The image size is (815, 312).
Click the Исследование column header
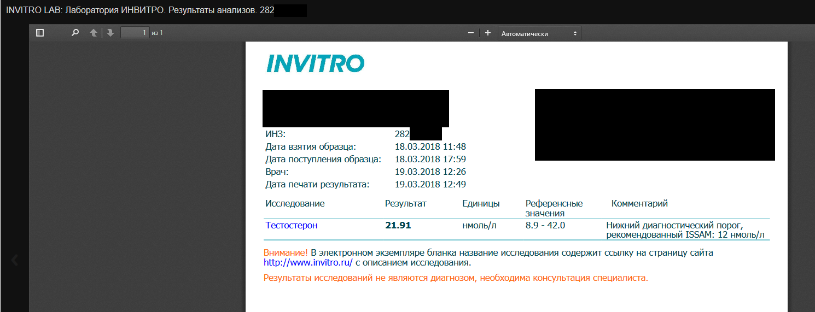(x=295, y=204)
